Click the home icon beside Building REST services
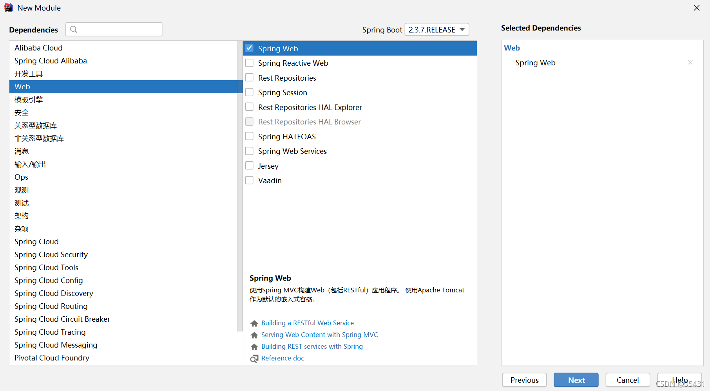The height and width of the screenshot is (391, 710). click(x=254, y=347)
